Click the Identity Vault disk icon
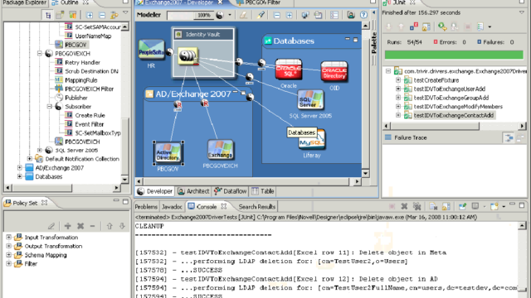The height and width of the screenshot is (298, 531). pos(188,56)
